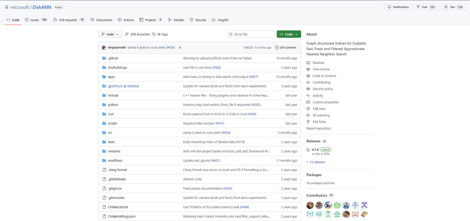Click the release tag icon next to 0.7.0
Viewport: 470px width, 221px height.
(x=308, y=150)
